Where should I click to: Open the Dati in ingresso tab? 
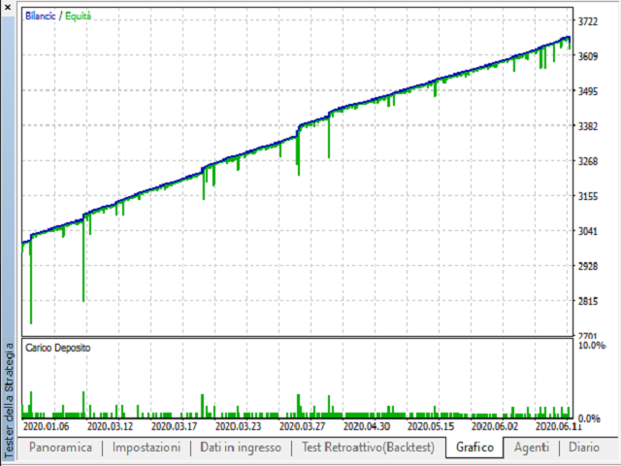pos(241,448)
